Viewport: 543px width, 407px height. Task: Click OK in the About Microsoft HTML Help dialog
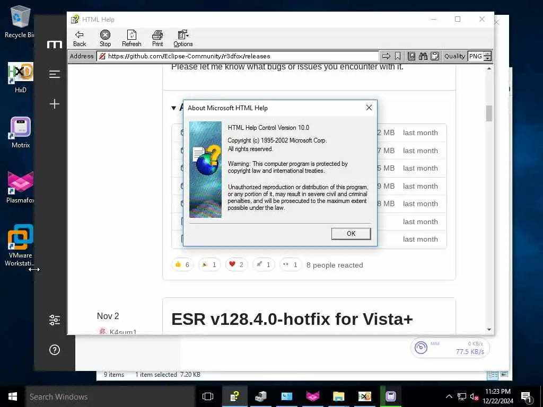tap(351, 234)
